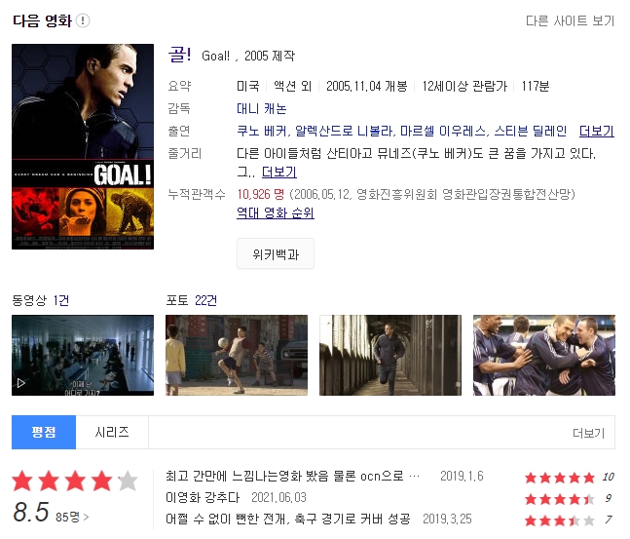This screenshot has width=630, height=539.
Task: Open the 포토 22건 section link
Action: tap(191, 300)
